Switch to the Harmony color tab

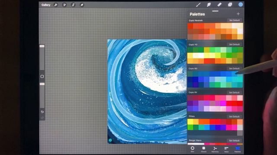point(215,149)
